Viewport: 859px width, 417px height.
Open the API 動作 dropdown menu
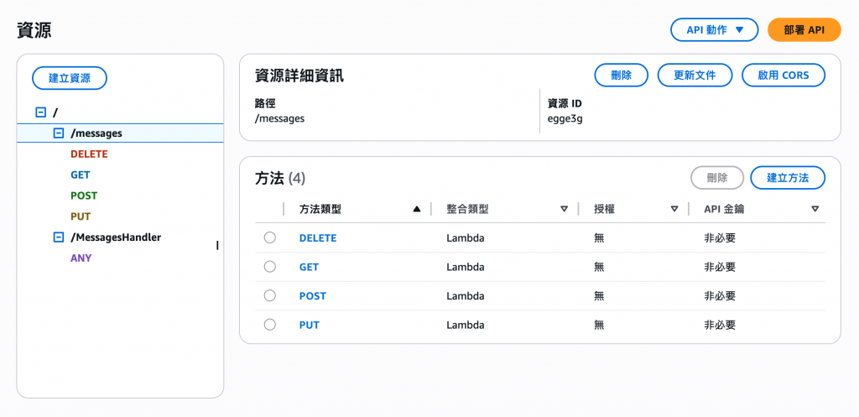point(714,30)
